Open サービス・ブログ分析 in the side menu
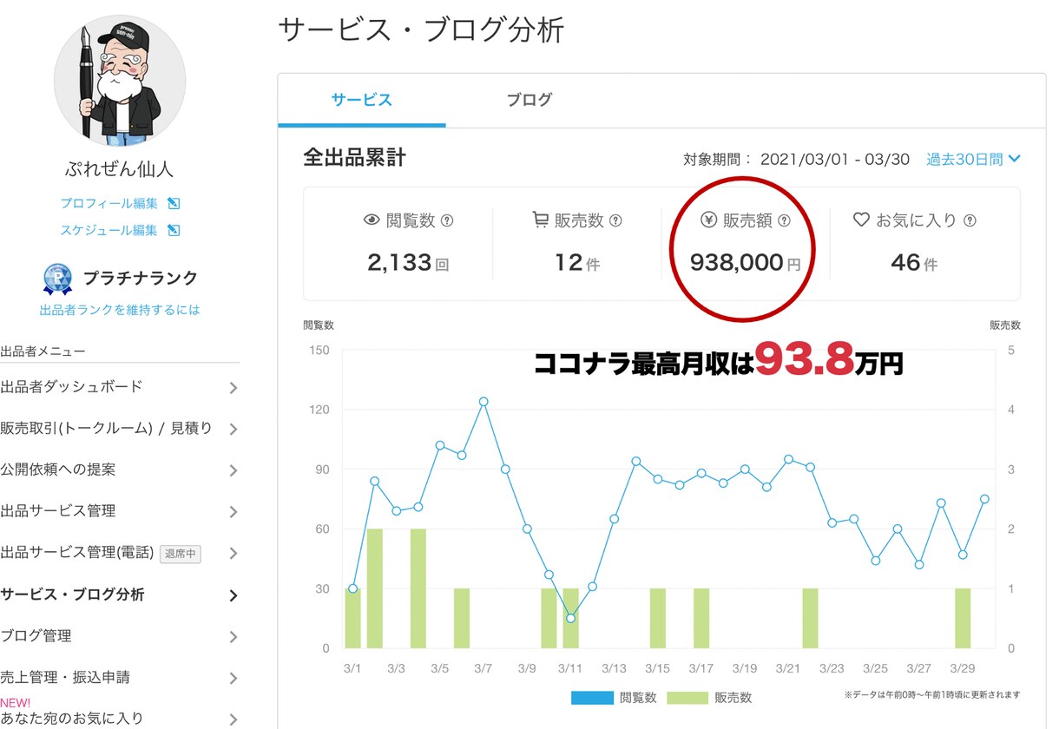The image size is (1059, 729). coord(72,594)
